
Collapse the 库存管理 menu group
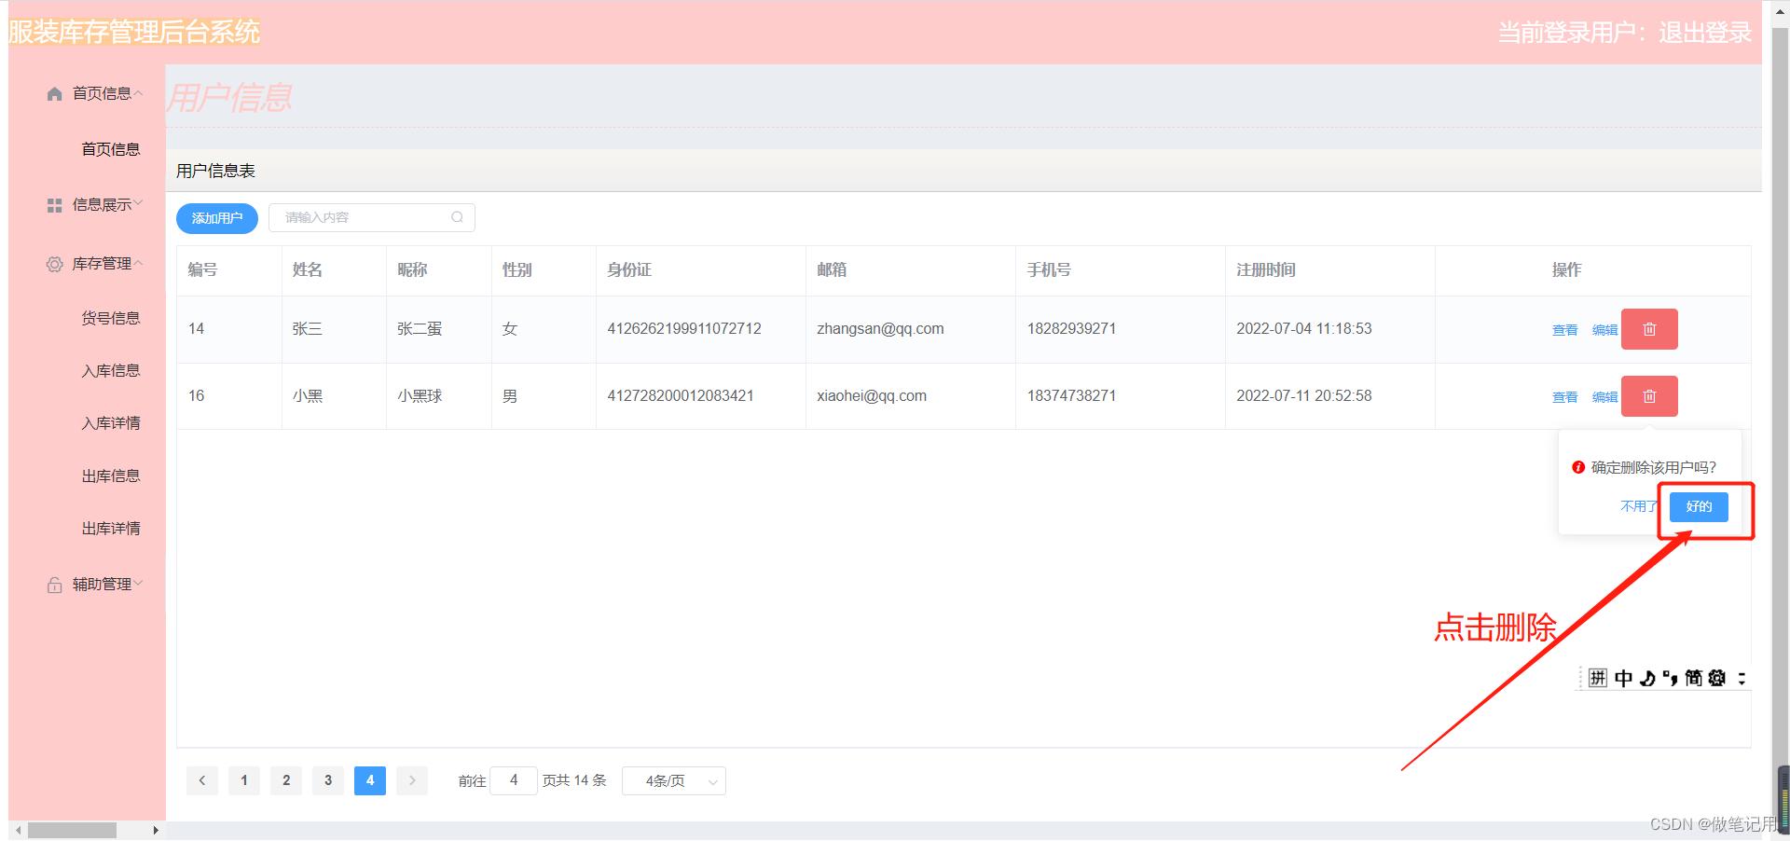click(x=138, y=264)
